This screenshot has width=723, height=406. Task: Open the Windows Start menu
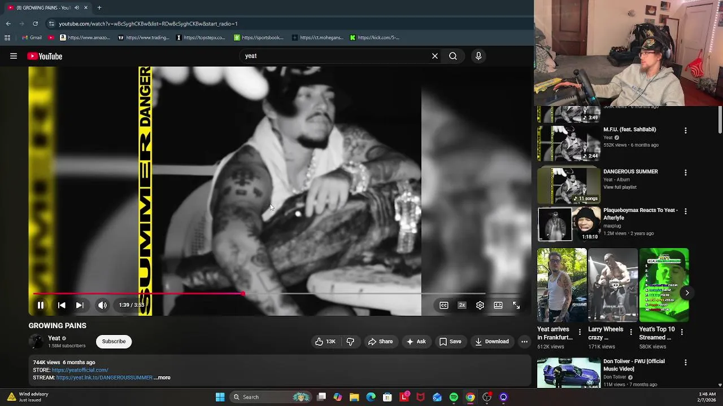220,397
